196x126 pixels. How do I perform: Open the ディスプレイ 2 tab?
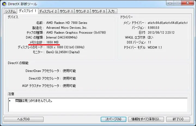coord(48,11)
